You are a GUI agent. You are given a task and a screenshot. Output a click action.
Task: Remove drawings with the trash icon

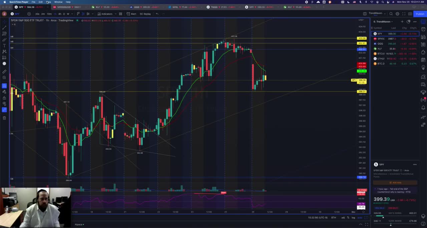pos(4,118)
